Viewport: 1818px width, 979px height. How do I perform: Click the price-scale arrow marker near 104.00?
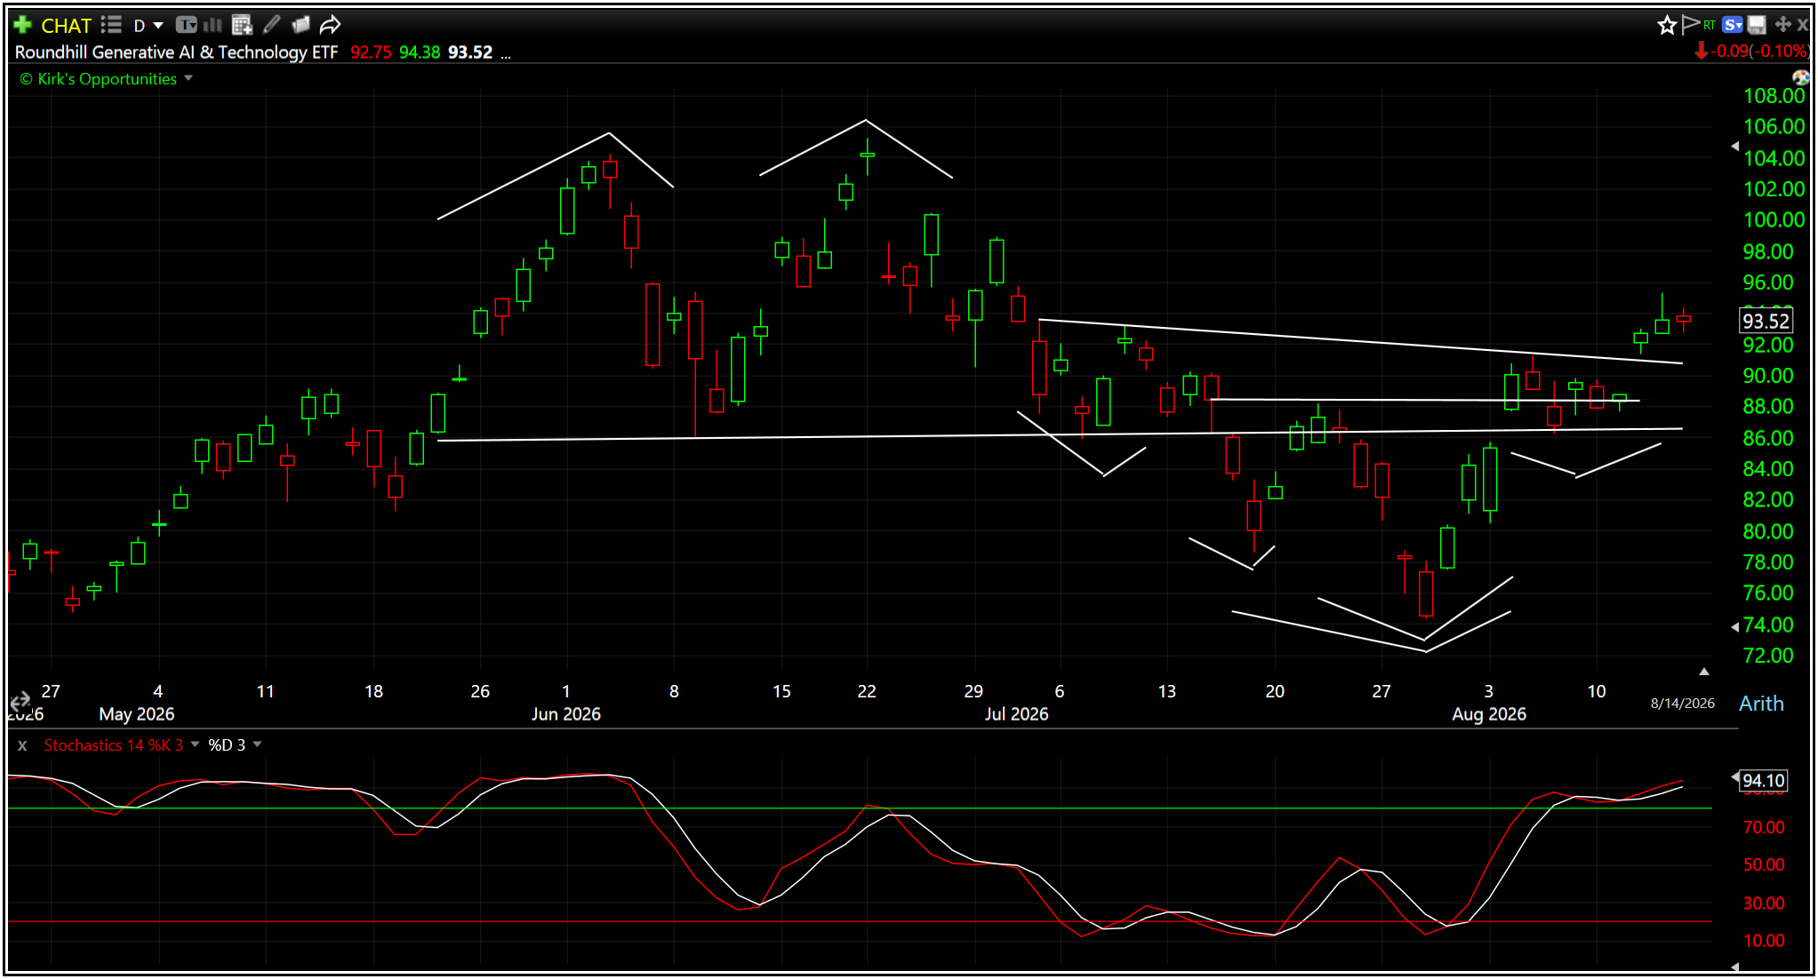click(1735, 147)
